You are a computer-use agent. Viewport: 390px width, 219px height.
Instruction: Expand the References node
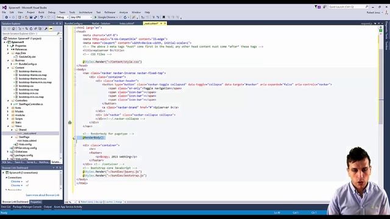pos(8,49)
